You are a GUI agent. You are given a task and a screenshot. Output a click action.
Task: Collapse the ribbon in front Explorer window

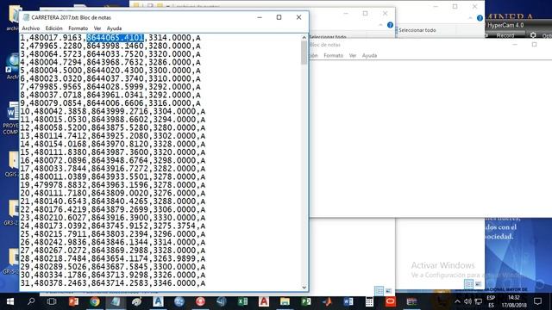pyautogui.click(x=380, y=25)
